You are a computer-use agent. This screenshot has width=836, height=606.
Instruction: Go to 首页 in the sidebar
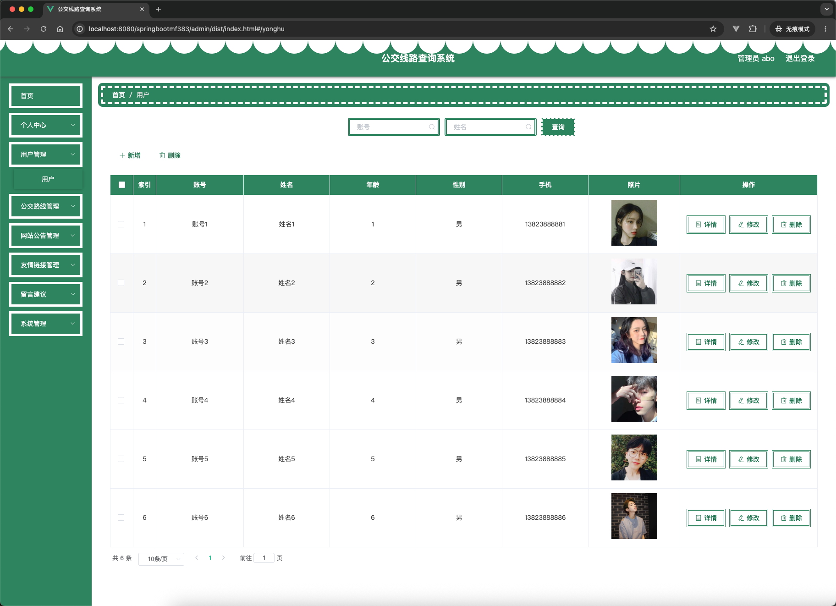(x=46, y=96)
